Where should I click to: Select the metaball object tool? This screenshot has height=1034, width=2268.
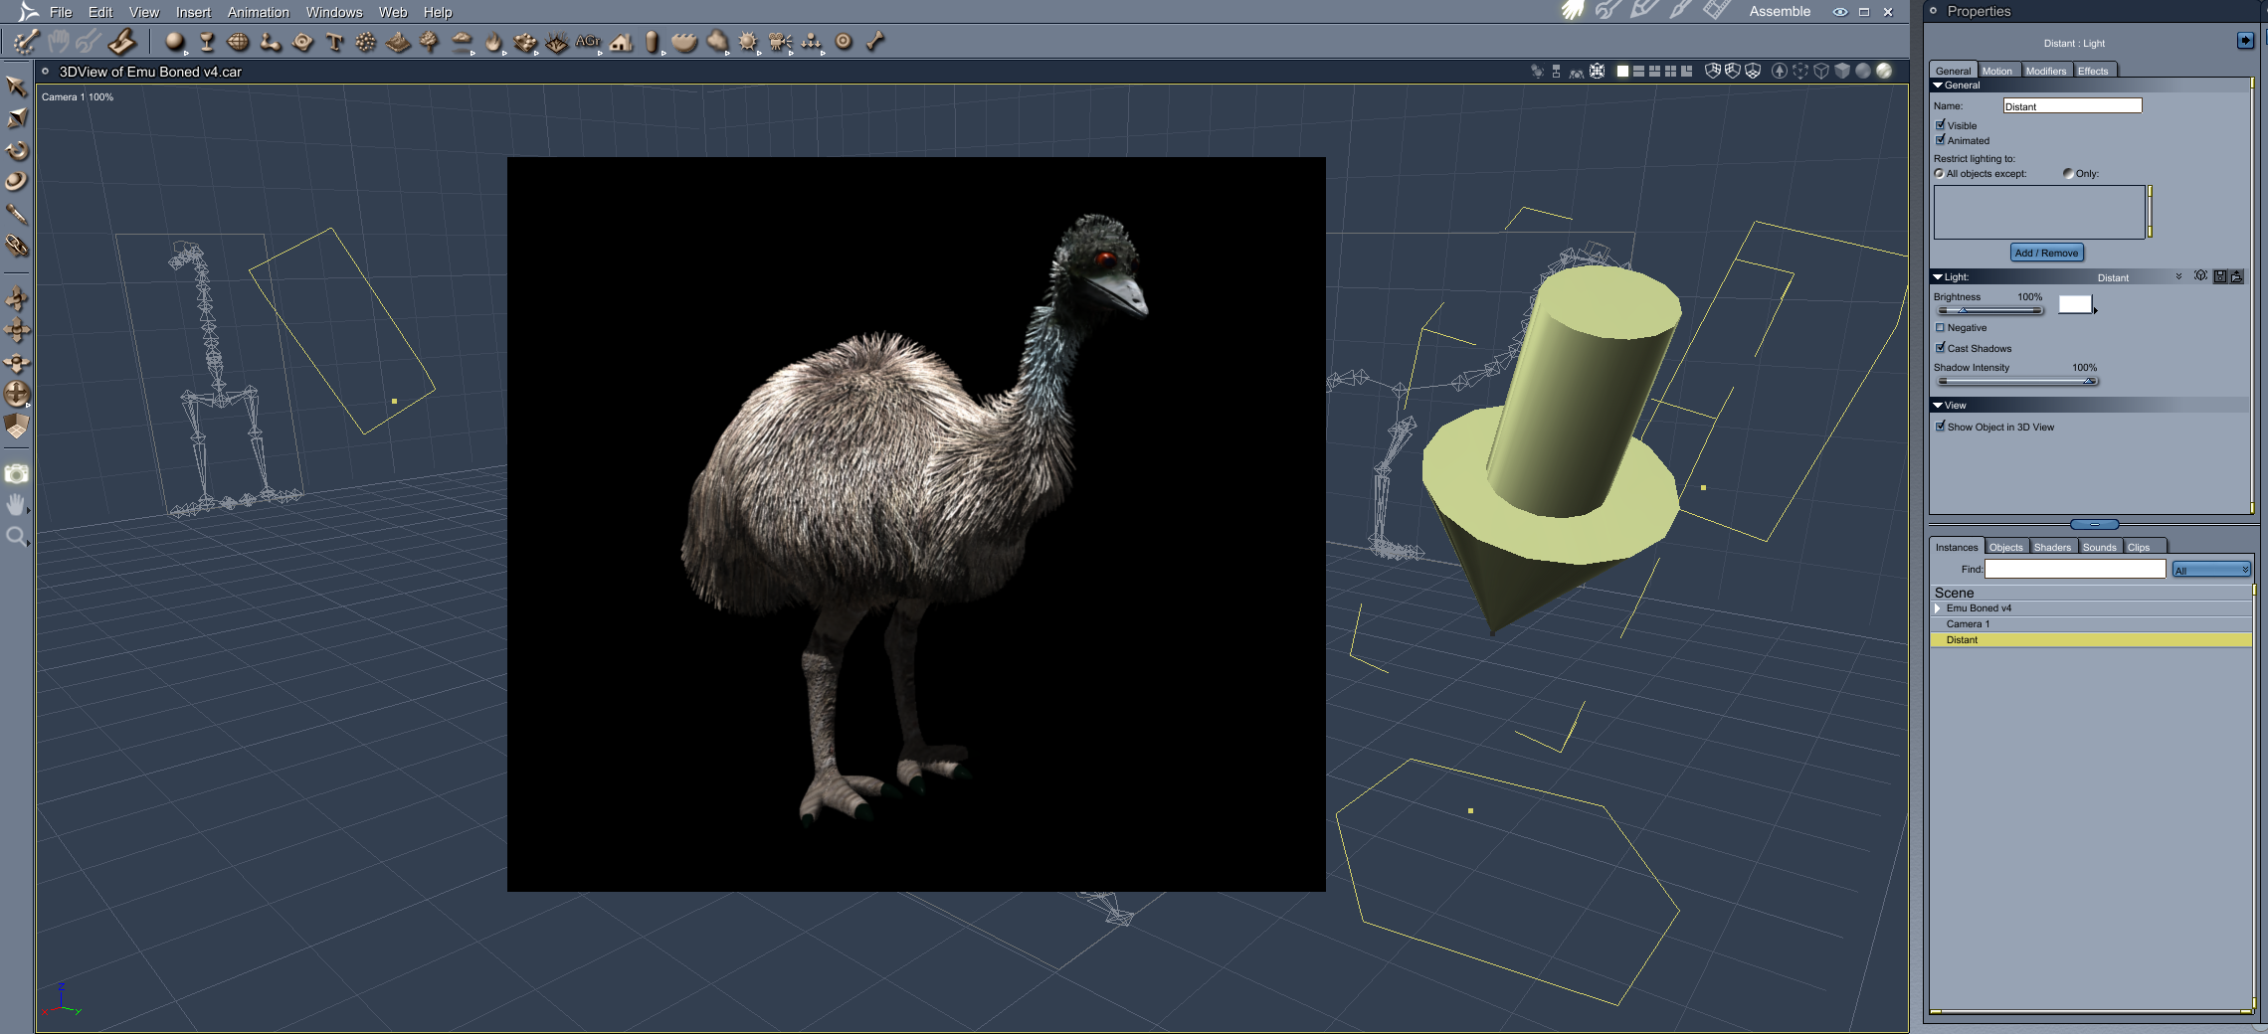click(270, 42)
